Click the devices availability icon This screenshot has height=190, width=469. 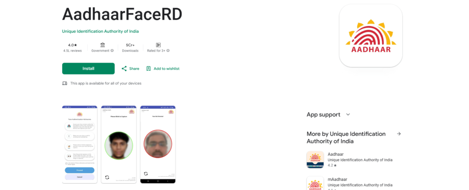pyautogui.click(x=65, y=83)
